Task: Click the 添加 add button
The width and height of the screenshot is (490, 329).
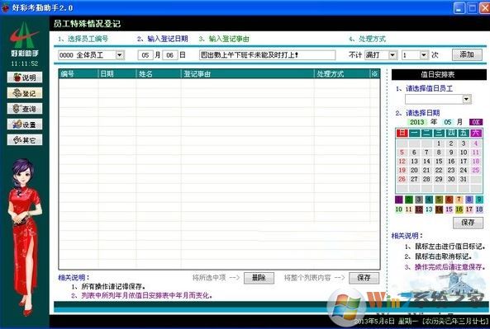Action: coord(467,54)
